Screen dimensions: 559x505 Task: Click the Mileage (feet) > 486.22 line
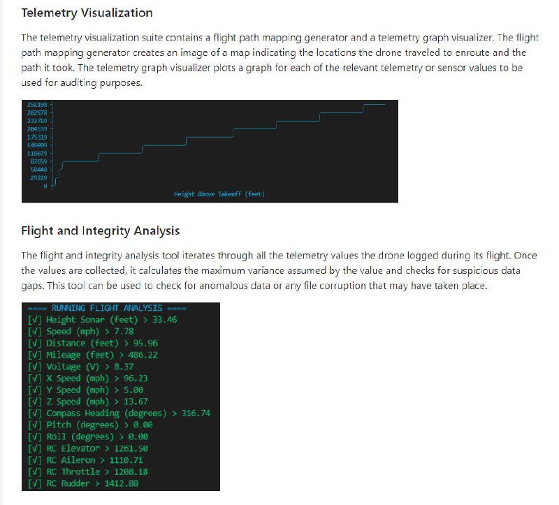point(102,355)
